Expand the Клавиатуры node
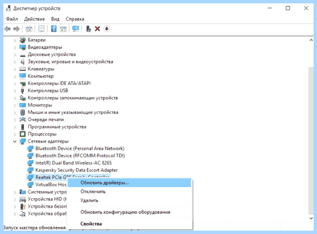This screenshot has width=317, height=234. (x=15, y=69)
